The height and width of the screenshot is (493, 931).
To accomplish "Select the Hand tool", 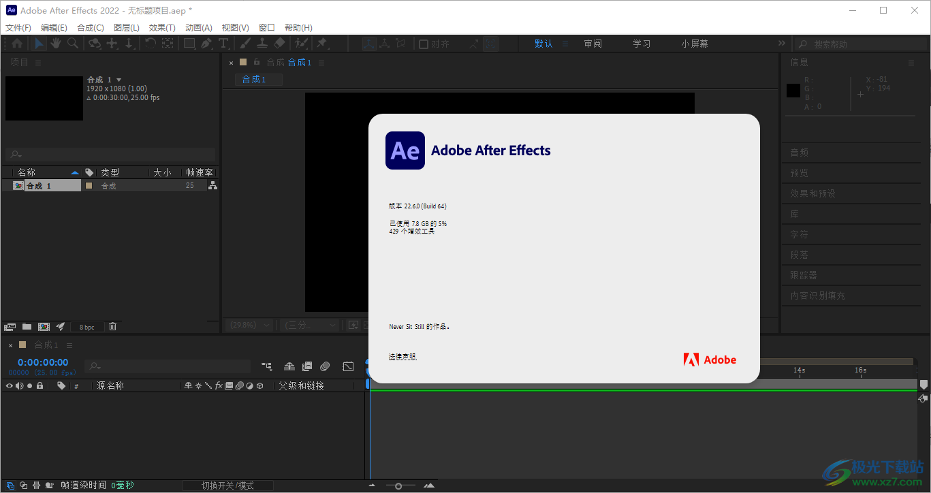I will 56,44.
